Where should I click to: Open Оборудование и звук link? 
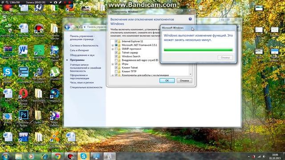click(x=82, y=55)
